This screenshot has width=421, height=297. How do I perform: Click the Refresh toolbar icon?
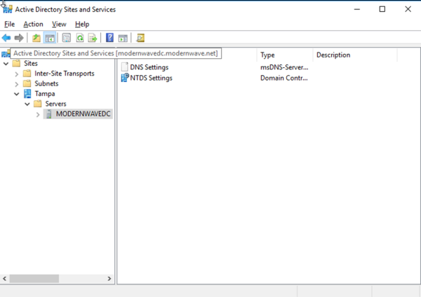(79, 38)
